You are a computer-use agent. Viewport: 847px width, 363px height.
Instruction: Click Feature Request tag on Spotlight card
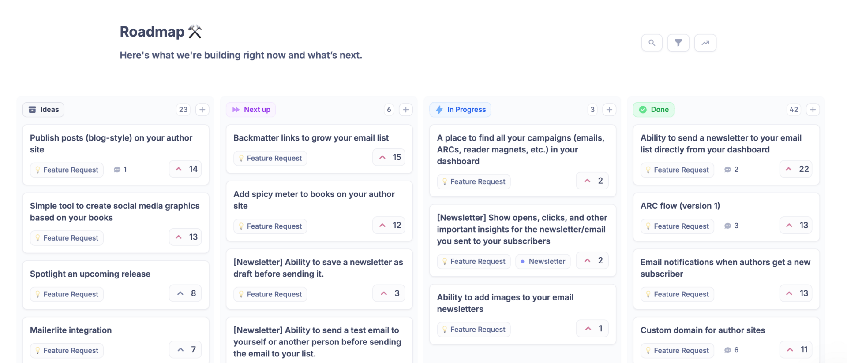point(67,294)
